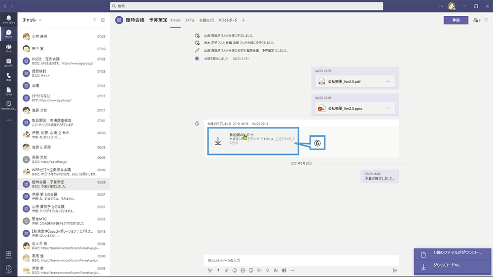Click the 参加 button to join meeting

tap(456, 20)
